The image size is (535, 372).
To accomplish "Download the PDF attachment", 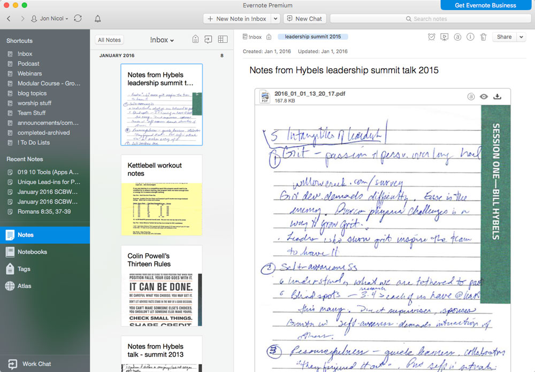I will pyautogui.click(x=497, y=97).
